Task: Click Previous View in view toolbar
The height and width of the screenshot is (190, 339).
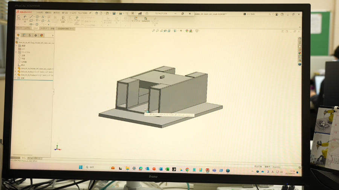Action: 161,31
